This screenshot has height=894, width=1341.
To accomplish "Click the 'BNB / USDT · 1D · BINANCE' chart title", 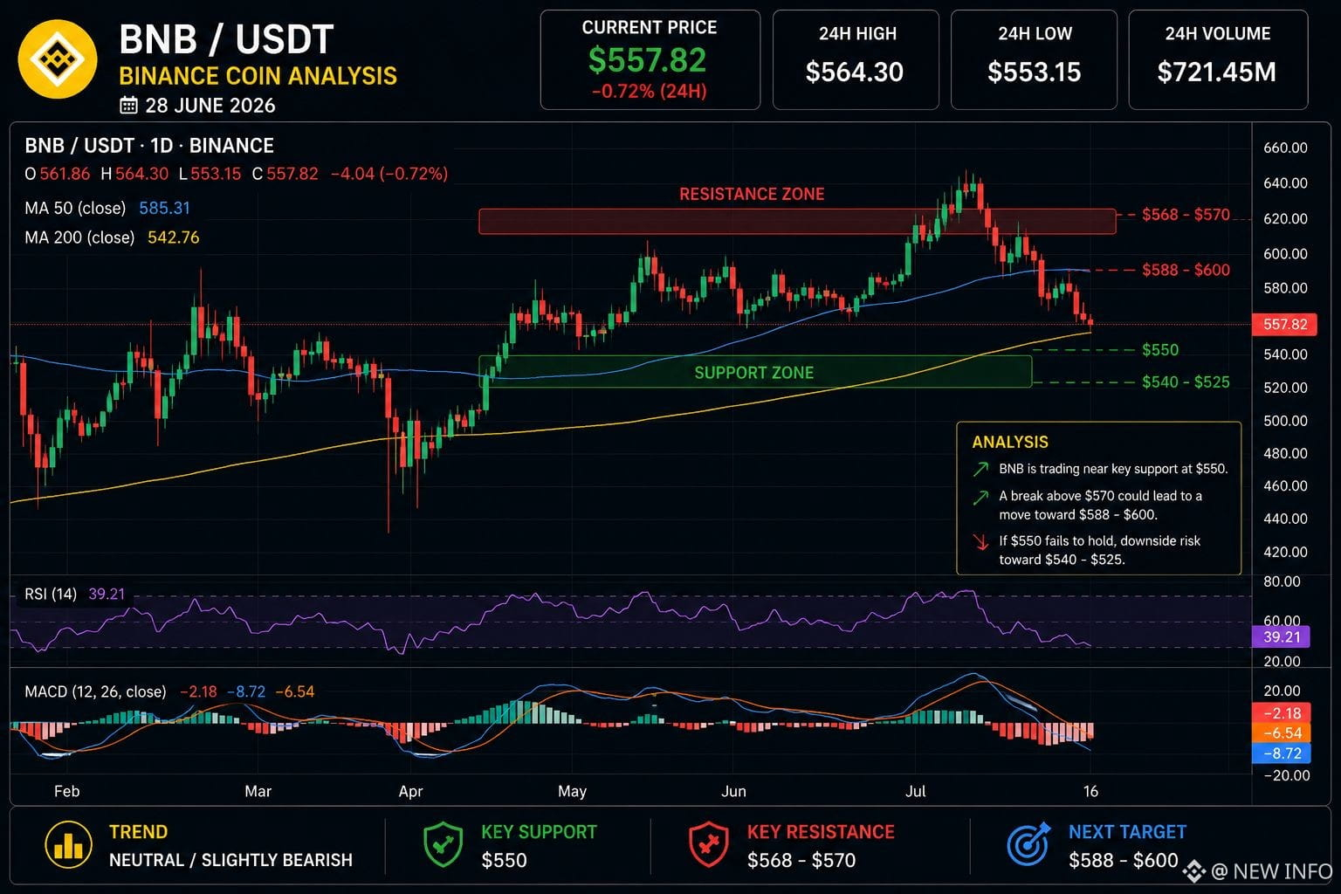I will tap(149, 146).
